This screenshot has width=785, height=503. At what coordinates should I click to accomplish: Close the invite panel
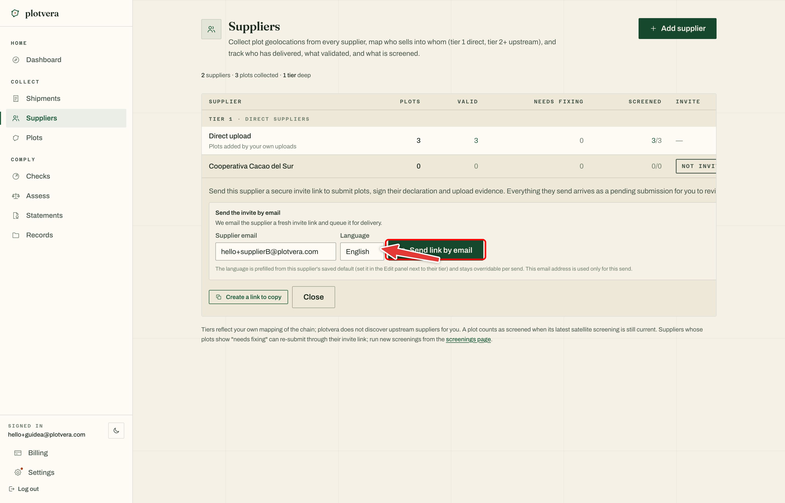(x=313, y=297)
